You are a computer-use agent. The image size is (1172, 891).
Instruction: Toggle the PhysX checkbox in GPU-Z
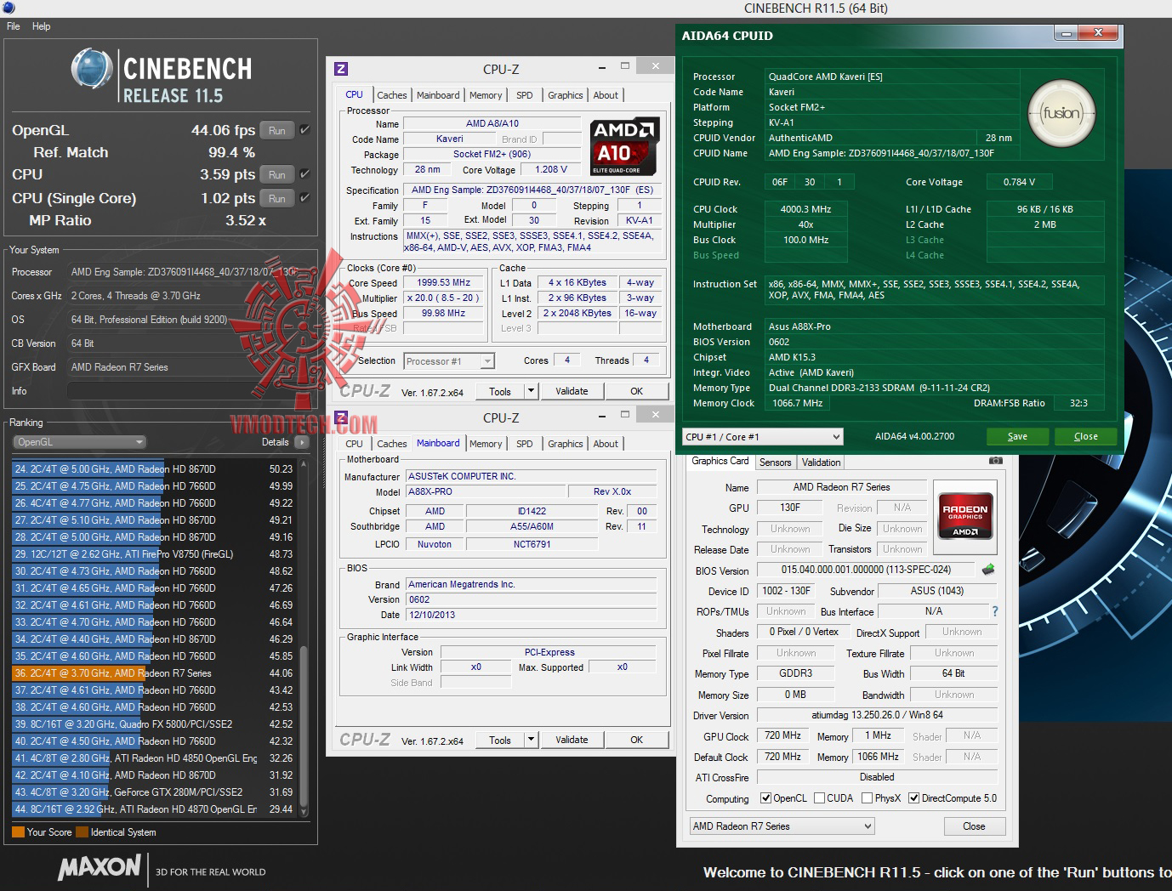tap(867, 798)
